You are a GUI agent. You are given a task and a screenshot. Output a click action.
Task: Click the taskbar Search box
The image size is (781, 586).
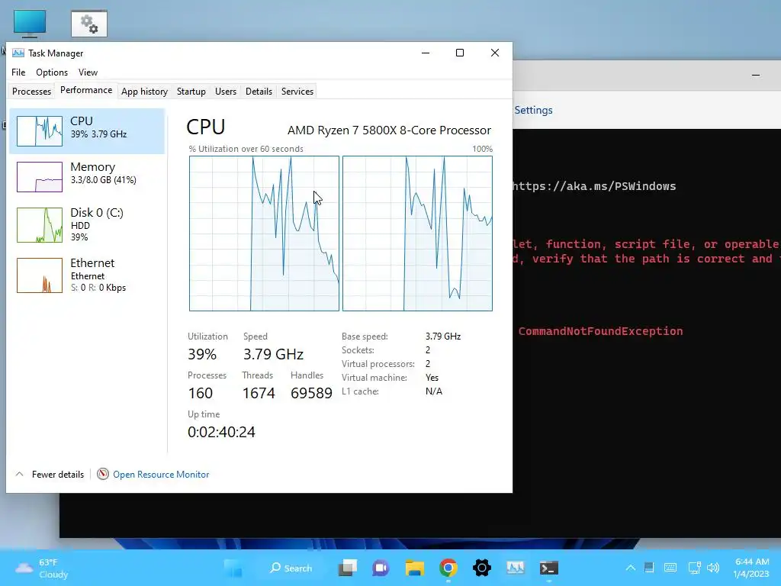pos(291,568)
